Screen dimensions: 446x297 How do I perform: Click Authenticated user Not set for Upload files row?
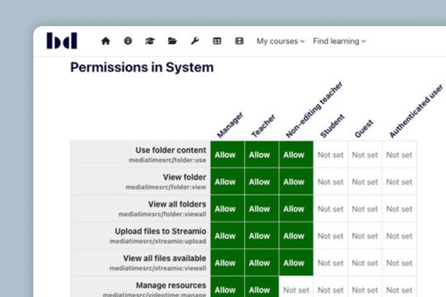click(399, 235)
